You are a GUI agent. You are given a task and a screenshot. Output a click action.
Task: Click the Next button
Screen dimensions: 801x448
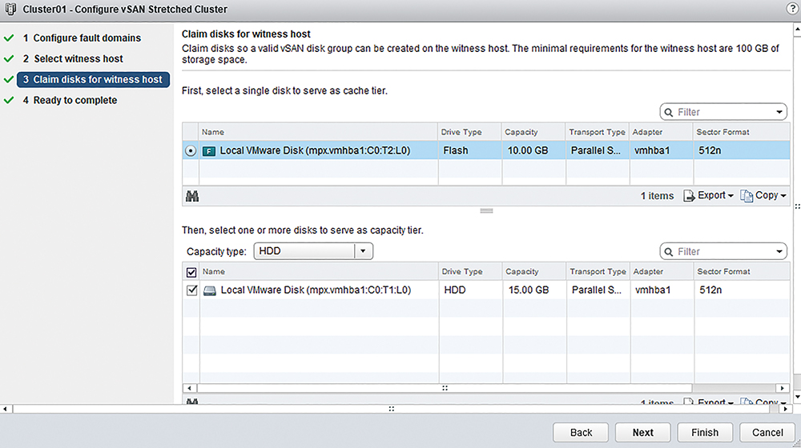(x=642, y=433)
